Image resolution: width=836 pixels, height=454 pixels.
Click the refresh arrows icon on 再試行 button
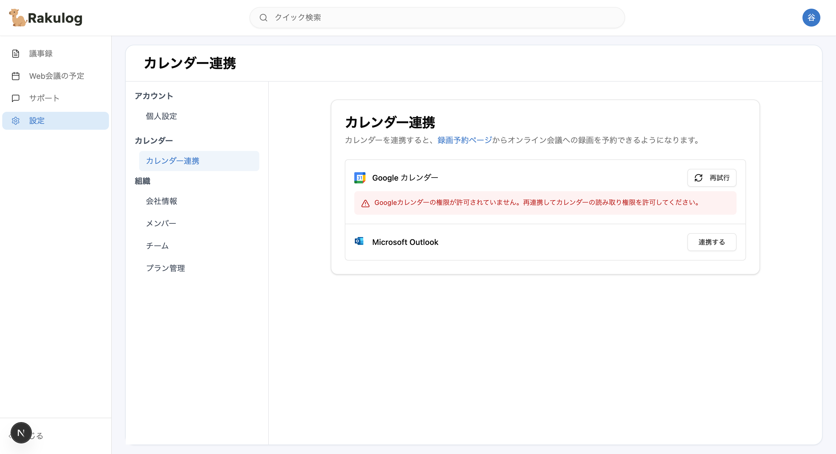699,178
